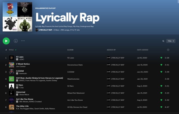Select 3:33AM track cover art
179x114 pixels.
12,72
